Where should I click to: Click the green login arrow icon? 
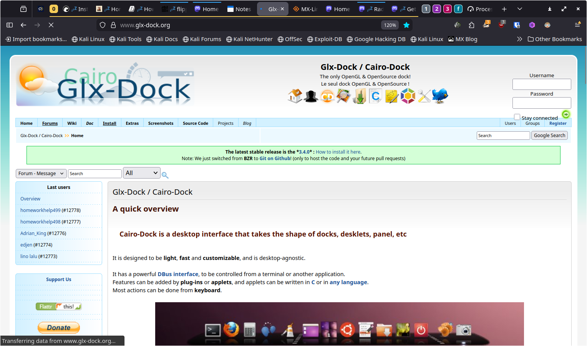(565, 114)
